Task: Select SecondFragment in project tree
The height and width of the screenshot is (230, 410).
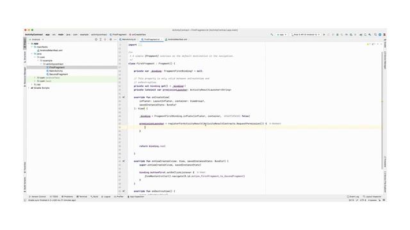Action: 57,74
